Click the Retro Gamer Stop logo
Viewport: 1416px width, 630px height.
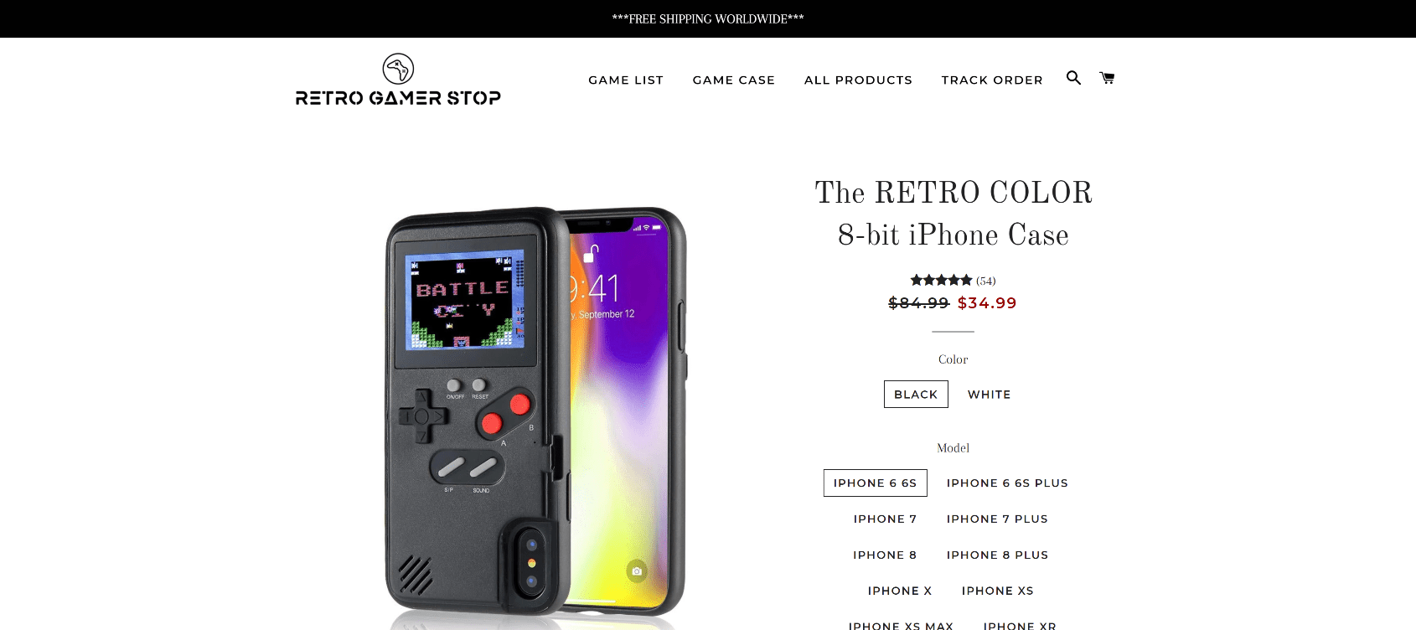[x=398, y=80]
